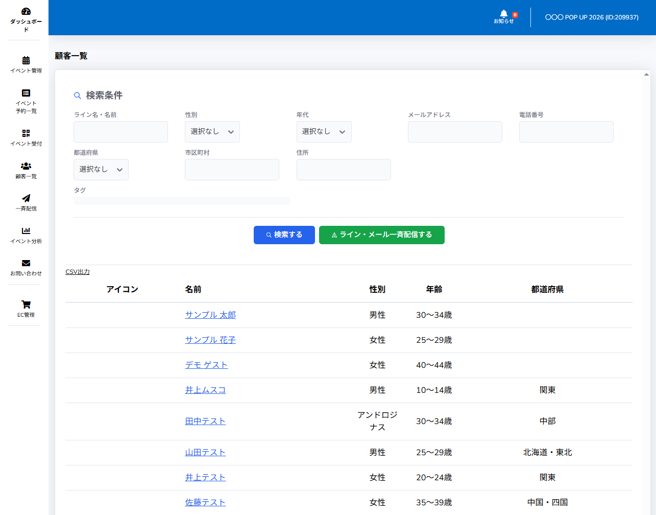Viewport: 656px width, 515px height.
Task: Click the 10〜14歳 age cell
Action: coord(434,390)
